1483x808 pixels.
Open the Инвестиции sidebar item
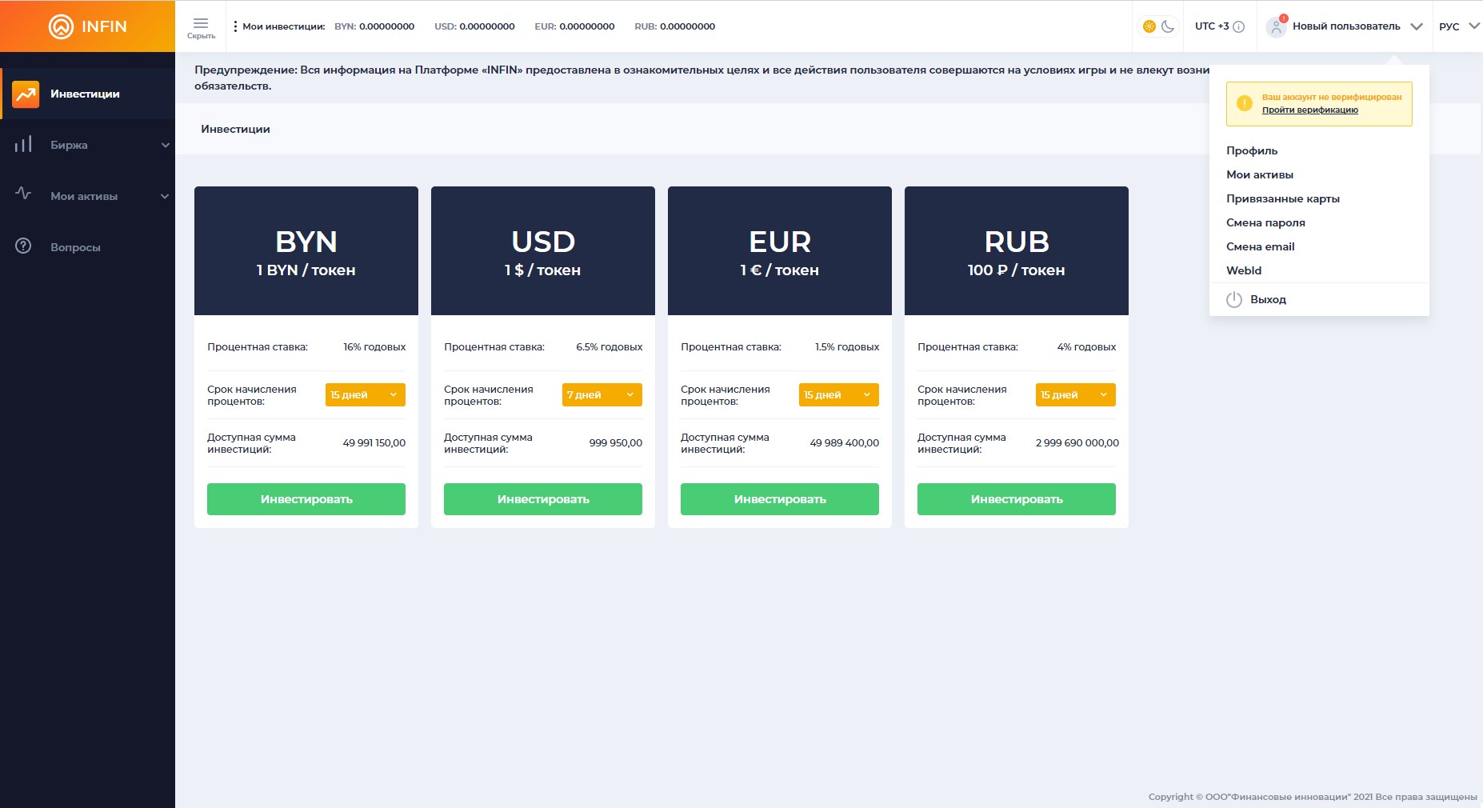pyautogui.click(x=88, y=94)
